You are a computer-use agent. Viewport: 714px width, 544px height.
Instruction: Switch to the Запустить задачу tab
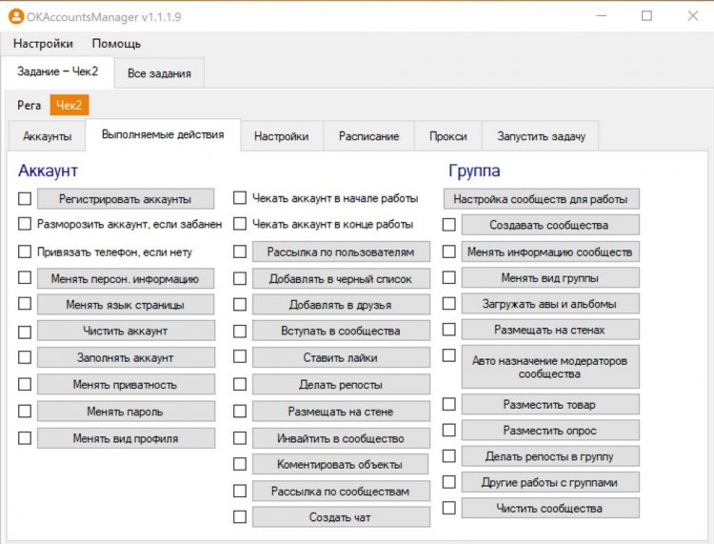[541, 136]
